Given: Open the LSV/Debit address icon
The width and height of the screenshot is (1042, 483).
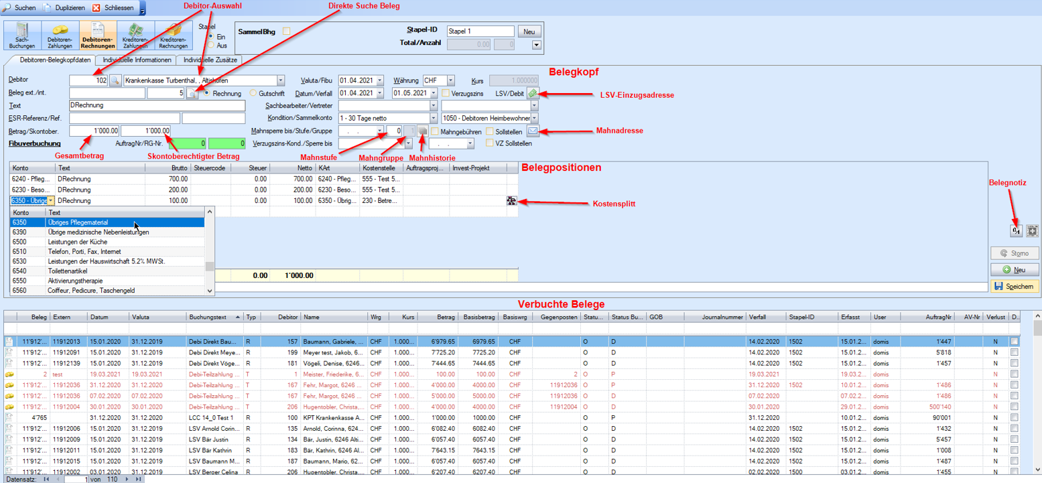Looking at the screenshot, I should tap(533, 93).
